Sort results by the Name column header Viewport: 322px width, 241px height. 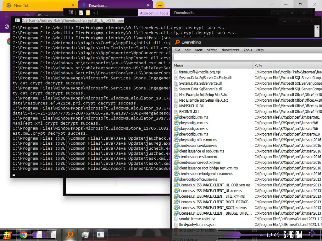(x=213, y=65)
